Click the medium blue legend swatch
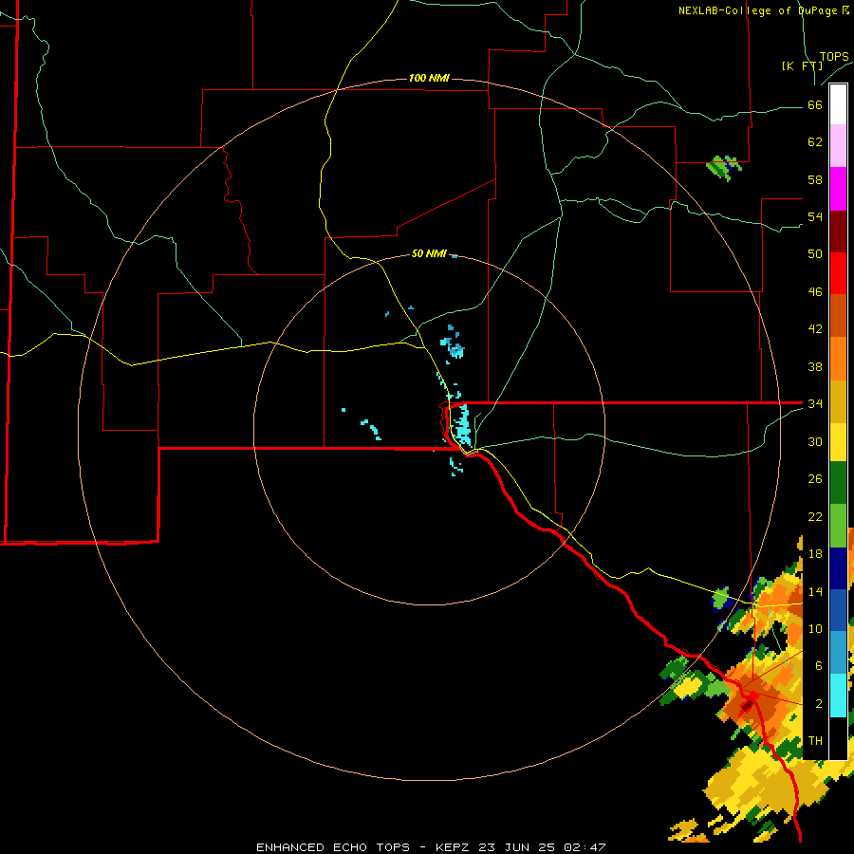The image size is (854, 854). (x=838, y=610)
